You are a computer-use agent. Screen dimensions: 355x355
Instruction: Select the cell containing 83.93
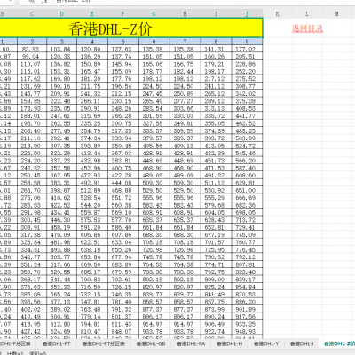(32, 49)
